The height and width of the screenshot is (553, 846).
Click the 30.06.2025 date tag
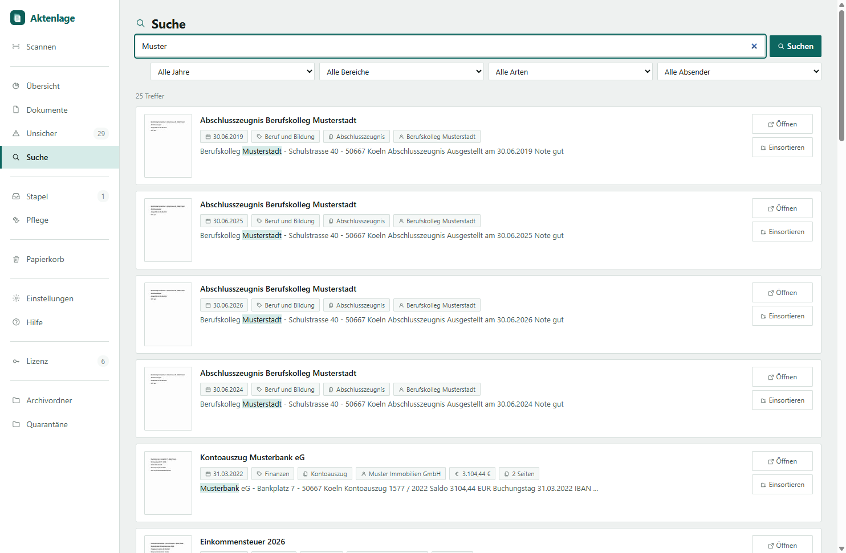(224, 221)
